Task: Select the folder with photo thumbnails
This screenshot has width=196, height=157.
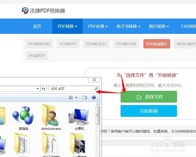Action: 78,144
